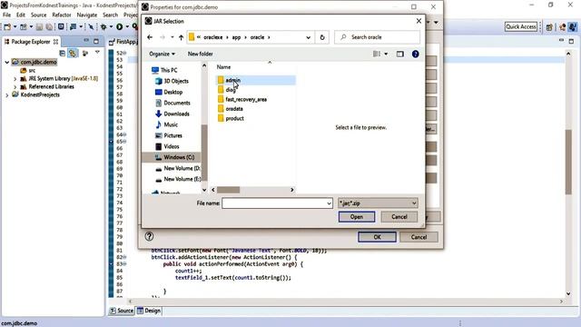Select New Volume (D:) drive
The image size is (581, 327).
click(x=178, y=168)
